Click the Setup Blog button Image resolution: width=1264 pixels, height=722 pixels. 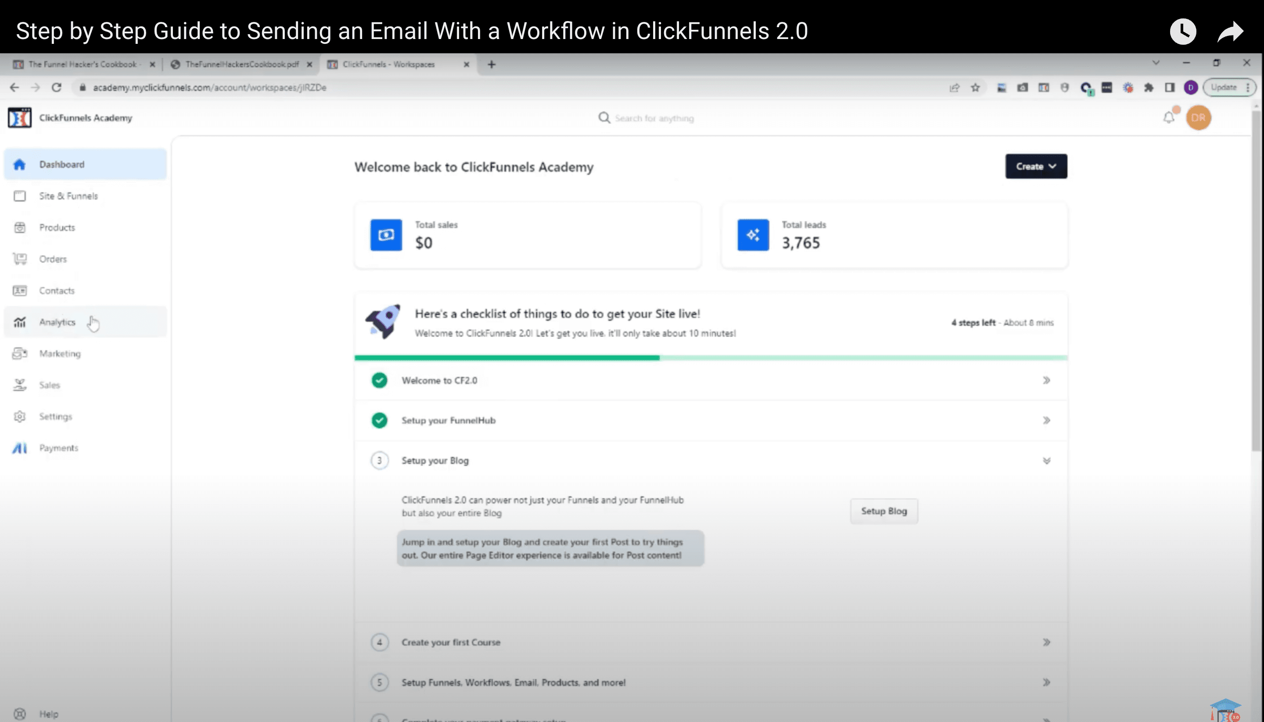click(x=883, y=511)
